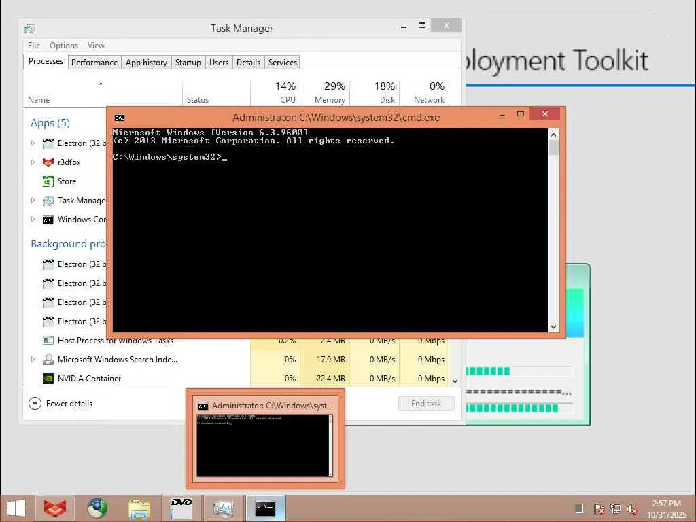Expand Microsoft Windows Search Indexer group
The image size is (696, 522).
33,359
